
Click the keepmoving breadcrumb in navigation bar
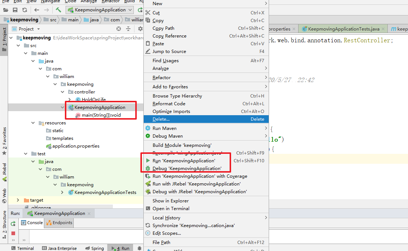point(21,20)
